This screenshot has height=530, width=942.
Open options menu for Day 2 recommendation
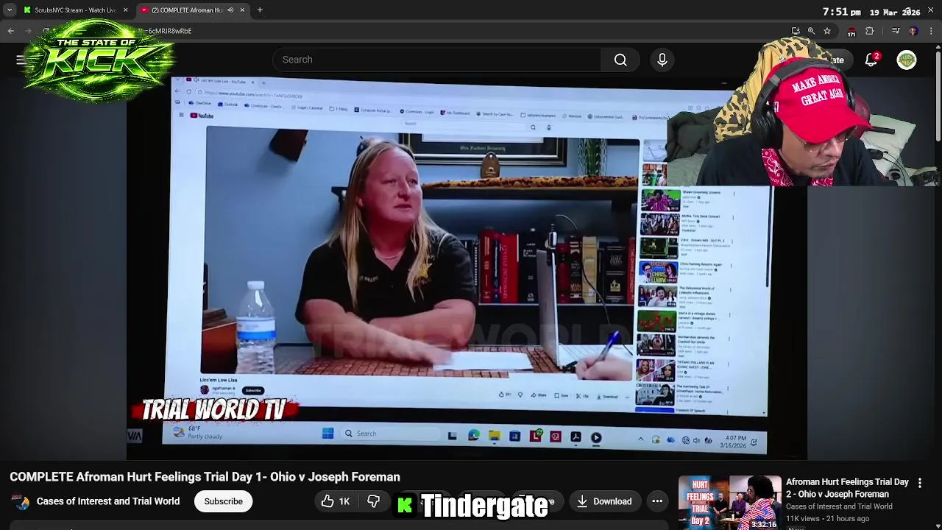coord(919,483)
